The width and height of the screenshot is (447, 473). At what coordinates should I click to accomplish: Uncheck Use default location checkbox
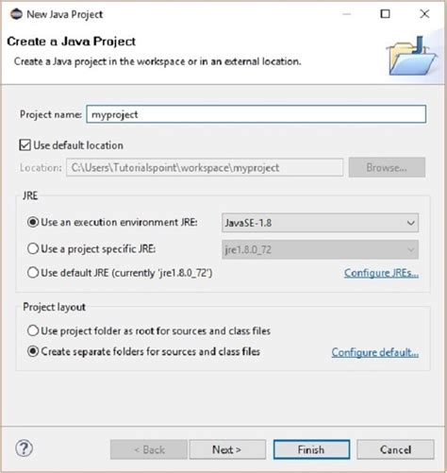click(25, 145)
